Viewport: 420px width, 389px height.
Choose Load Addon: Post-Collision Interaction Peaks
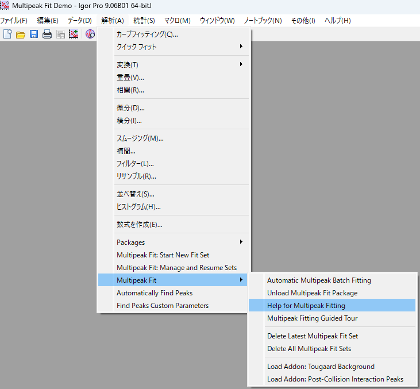pos(332,379)
